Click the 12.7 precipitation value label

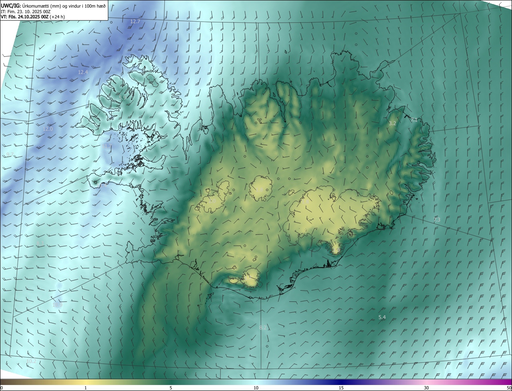pyautogui.click(x=135, y=22)
